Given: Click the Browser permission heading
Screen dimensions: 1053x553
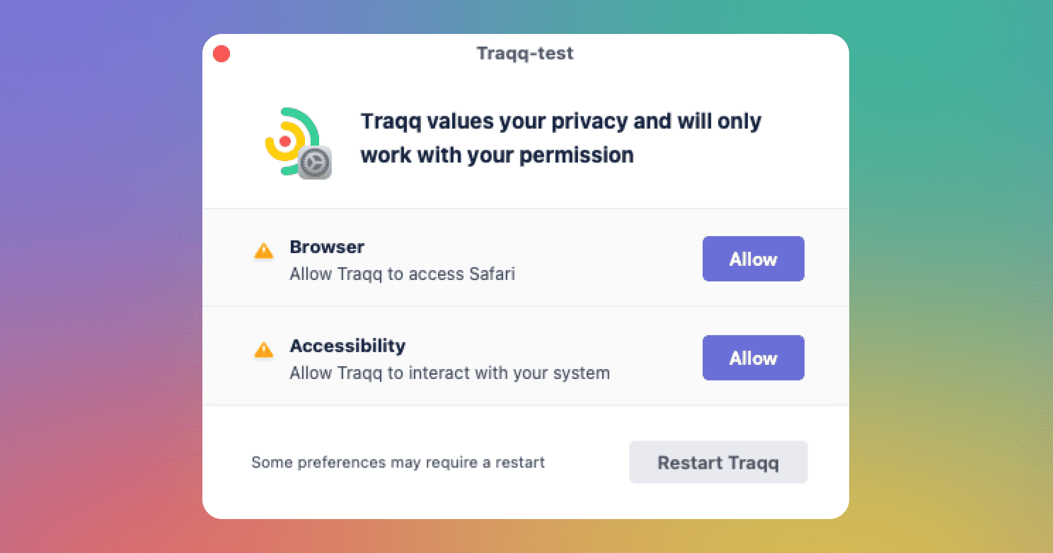Looking at the screenshot, I should 327,247.
